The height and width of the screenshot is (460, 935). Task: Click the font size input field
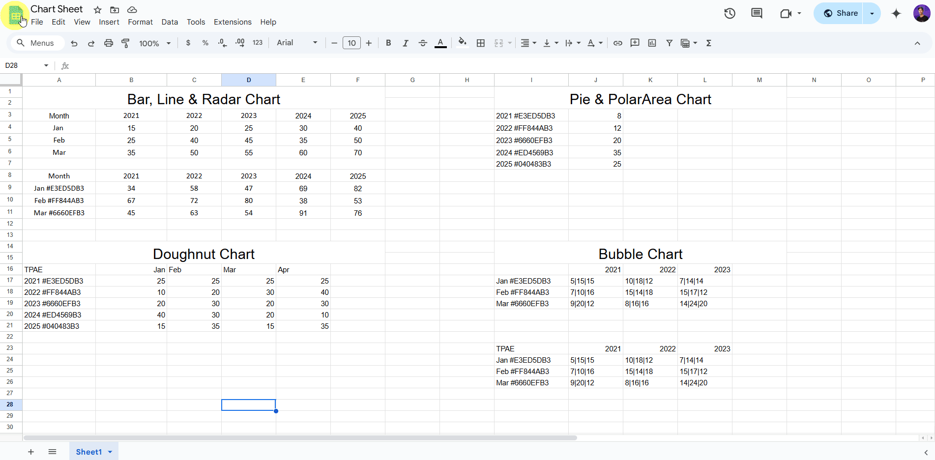(x=351, y=43)
